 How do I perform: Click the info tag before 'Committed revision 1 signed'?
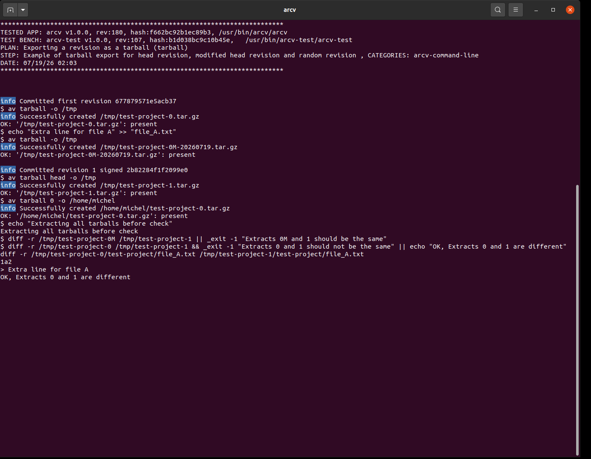pyautogui.click(x=8, y=170)
